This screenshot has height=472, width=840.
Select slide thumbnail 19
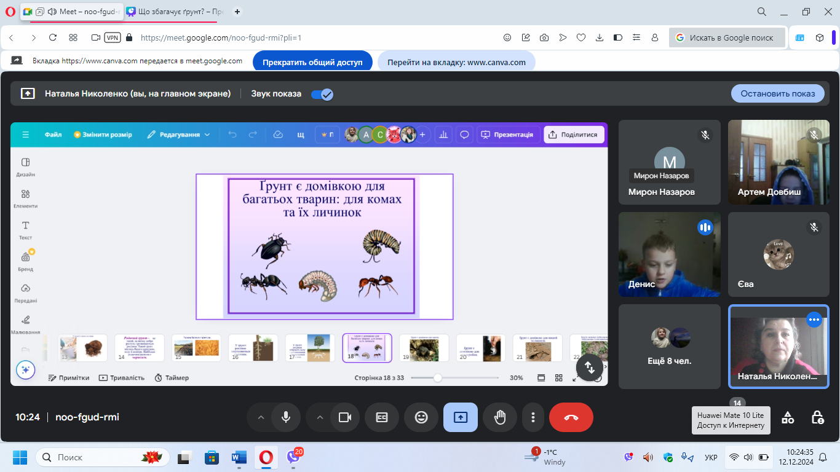tap(424, 348)
